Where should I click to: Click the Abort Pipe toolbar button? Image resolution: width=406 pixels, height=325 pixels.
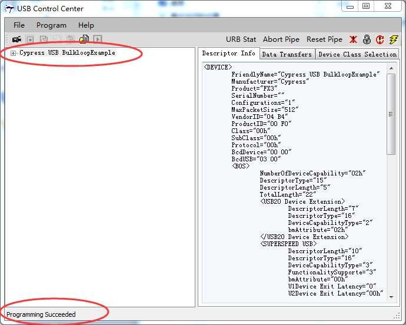281,39
